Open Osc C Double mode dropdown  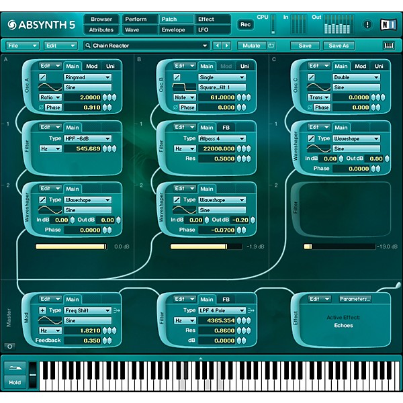tap(356, 77)
